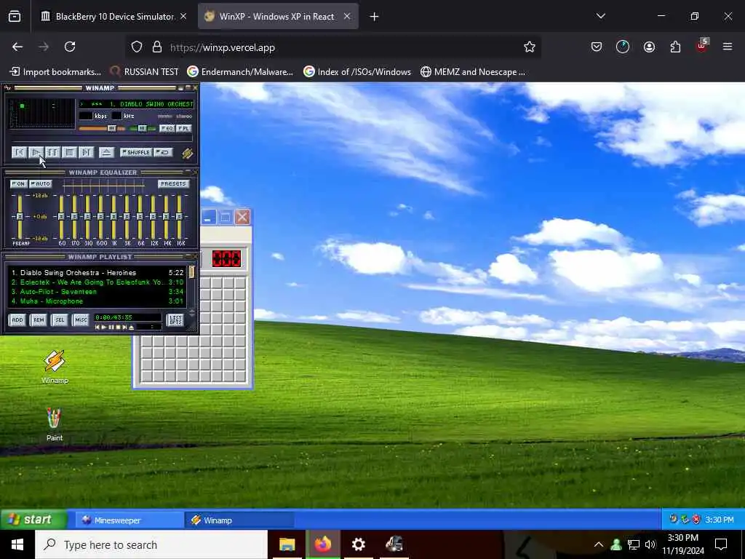Click the Winamp balance slider

click(143, 128)
